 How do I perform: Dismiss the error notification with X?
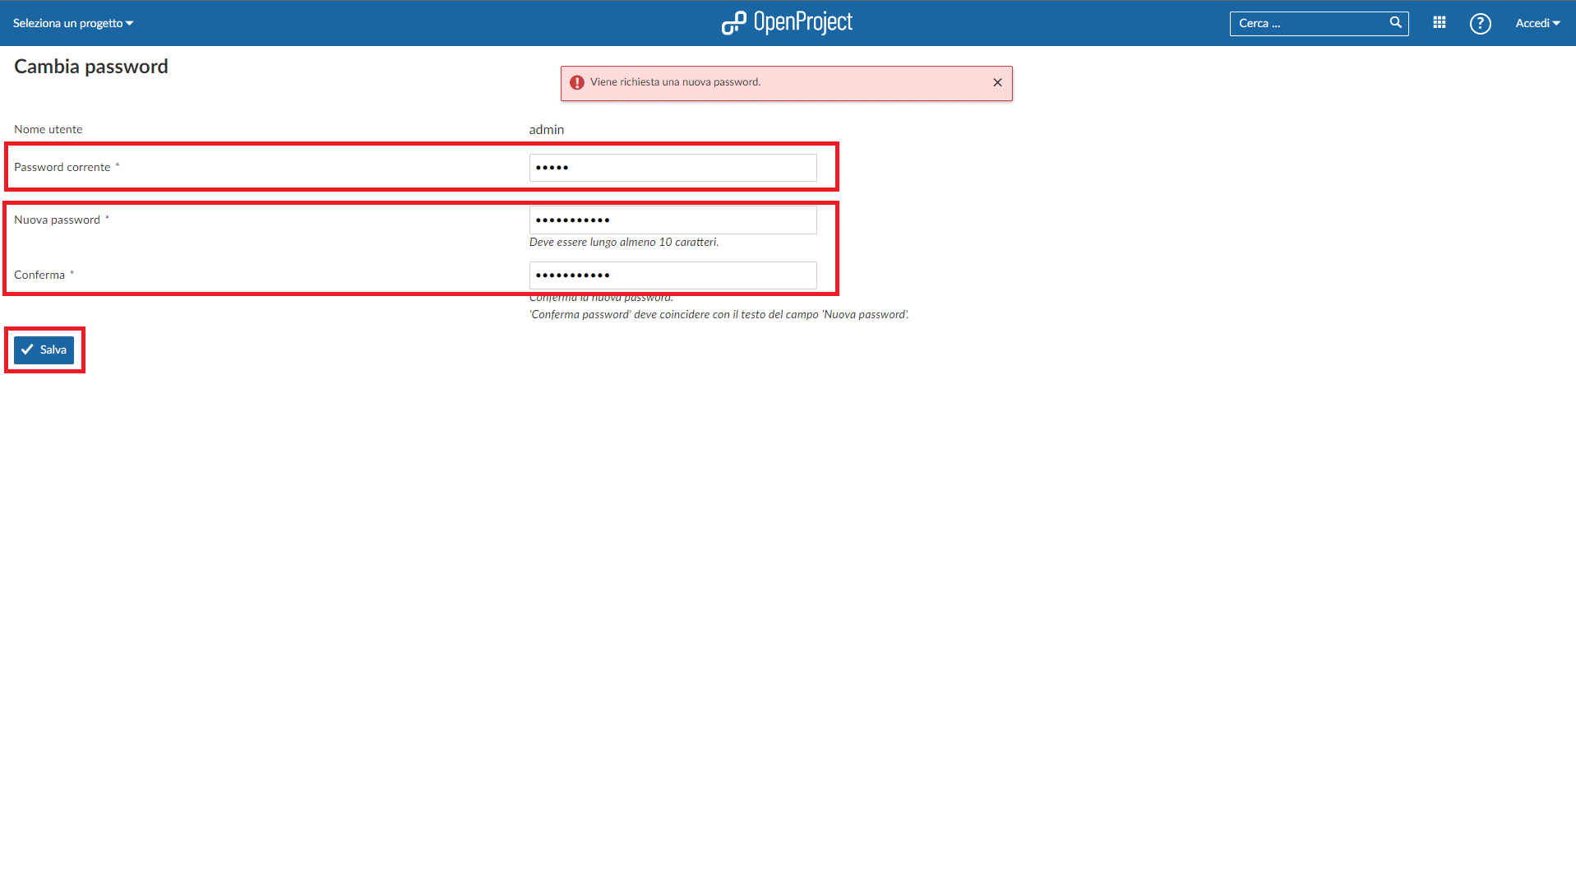point(997,82)
